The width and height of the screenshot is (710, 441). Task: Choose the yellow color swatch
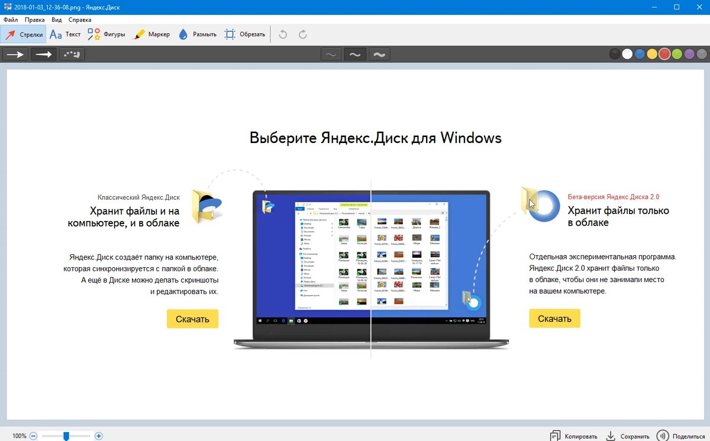653,54
